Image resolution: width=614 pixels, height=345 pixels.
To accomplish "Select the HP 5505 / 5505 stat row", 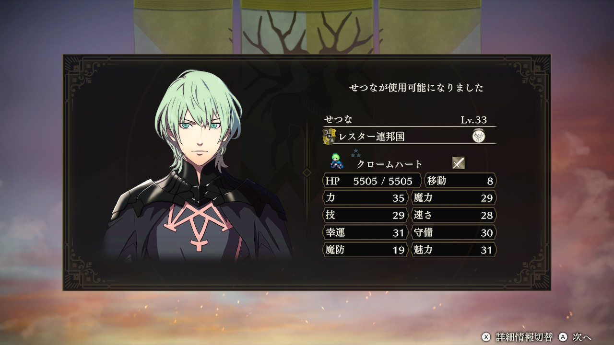I will (x=372, y=181).
